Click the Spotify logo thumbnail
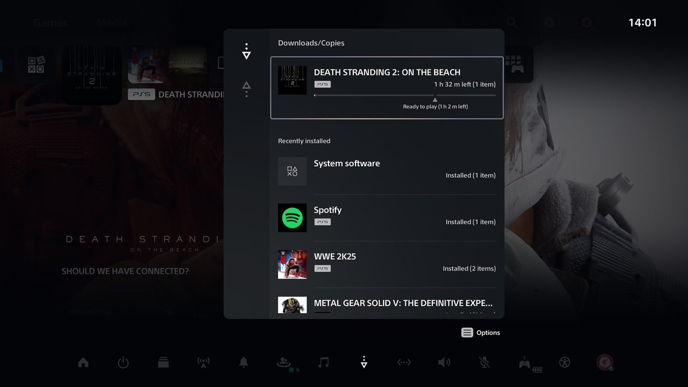 [292, 218]
